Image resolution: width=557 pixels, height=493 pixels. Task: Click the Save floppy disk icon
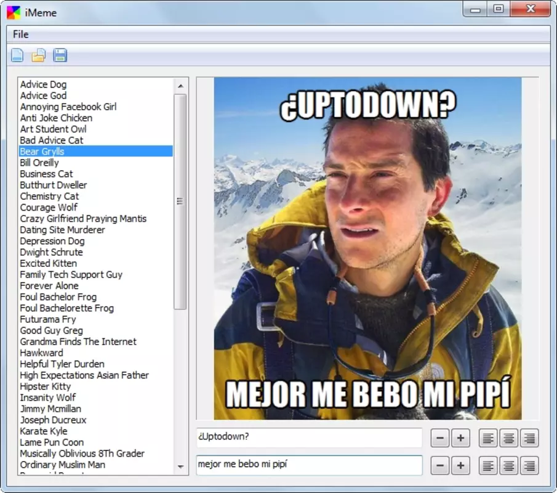(60, 55)
